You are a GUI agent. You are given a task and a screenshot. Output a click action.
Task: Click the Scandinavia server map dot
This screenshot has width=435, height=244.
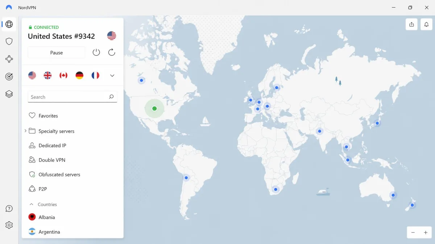(x=277, y=87)
